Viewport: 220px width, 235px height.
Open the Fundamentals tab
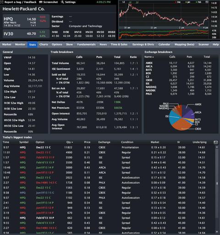click(x=86, y=44)
